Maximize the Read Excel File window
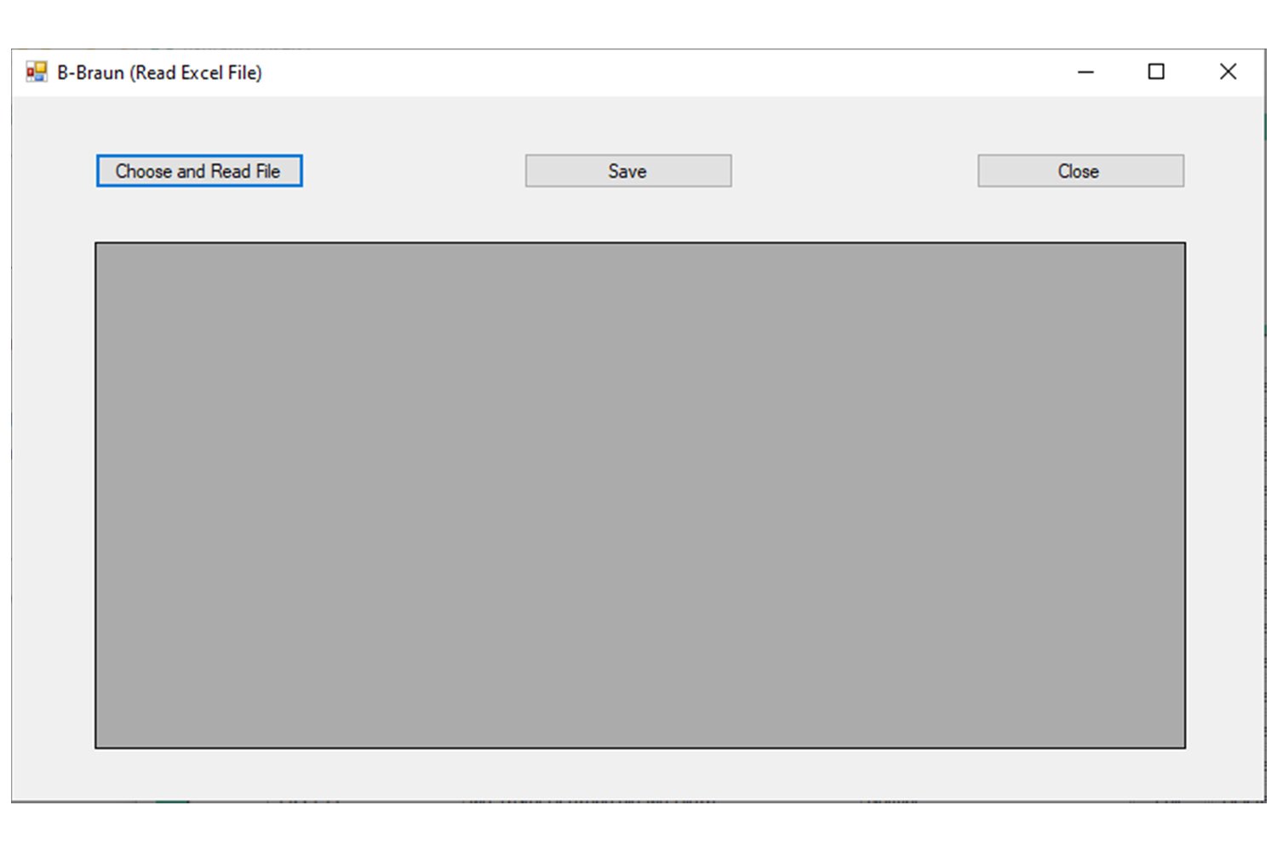1277x851 pixels. [x=1156, y=72]
